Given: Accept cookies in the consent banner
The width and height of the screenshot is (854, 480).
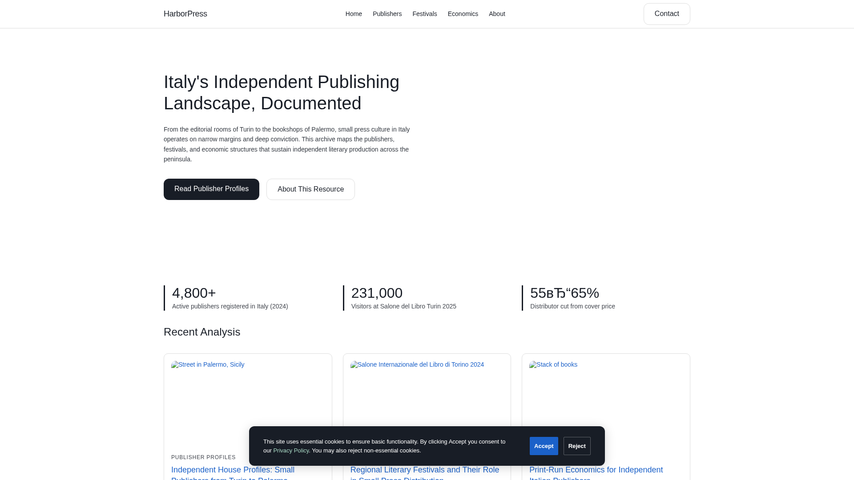Looking at the screenshot, I should pyautogui.click(x=544, y=446).
